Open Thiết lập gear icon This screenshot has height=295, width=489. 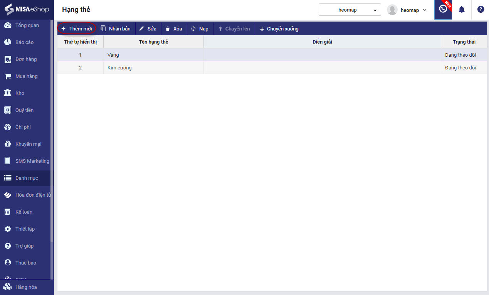click(8, 229)
